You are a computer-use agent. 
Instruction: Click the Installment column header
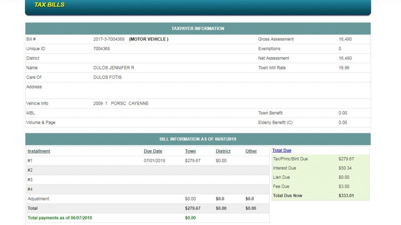click(39, 151)
